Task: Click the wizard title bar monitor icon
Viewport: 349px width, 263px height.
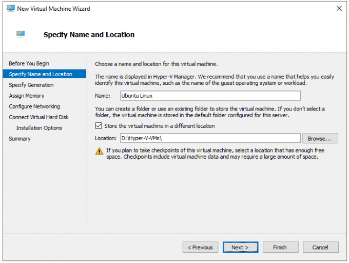Action: [x=10, y=8]
